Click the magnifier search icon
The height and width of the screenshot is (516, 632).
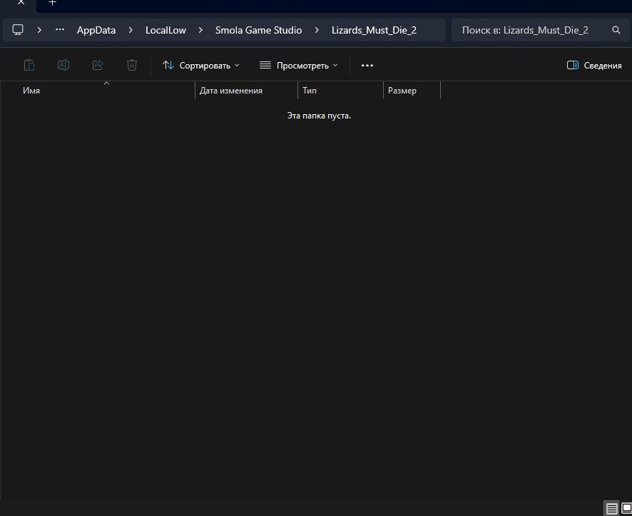click(616, 30)
